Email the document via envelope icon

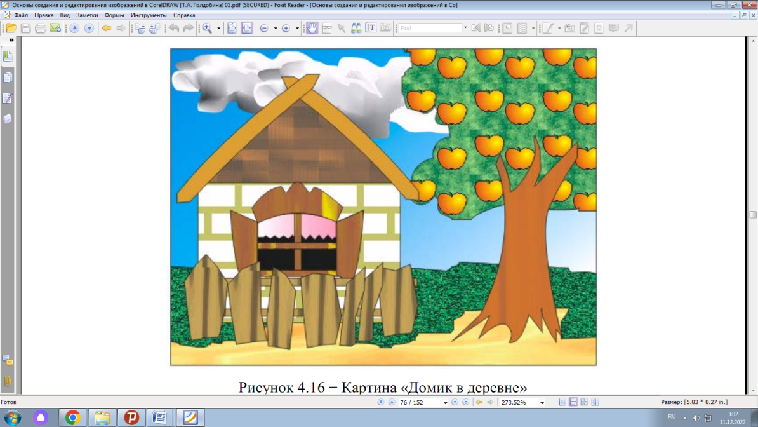coord(55,28)
